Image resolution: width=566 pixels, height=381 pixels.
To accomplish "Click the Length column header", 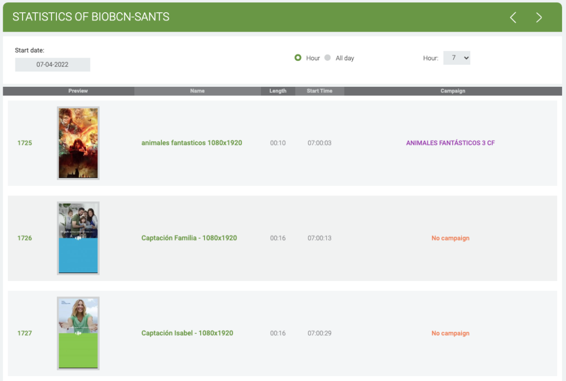I will 277,91.
